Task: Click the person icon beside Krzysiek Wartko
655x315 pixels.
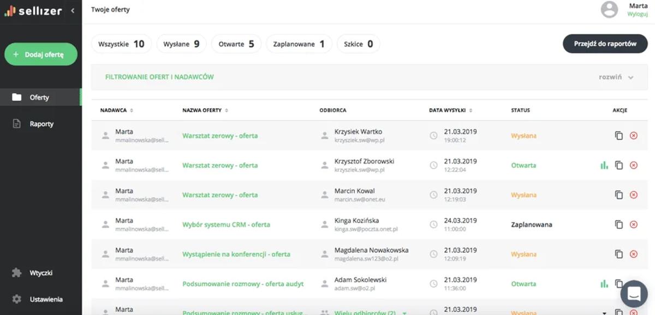Action: click(325, 136)
